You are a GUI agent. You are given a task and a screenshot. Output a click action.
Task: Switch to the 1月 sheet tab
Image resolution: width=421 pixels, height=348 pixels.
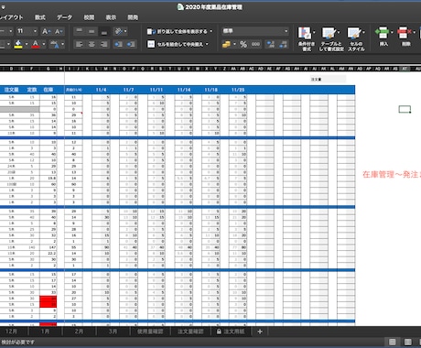click(x=45, y=332)
